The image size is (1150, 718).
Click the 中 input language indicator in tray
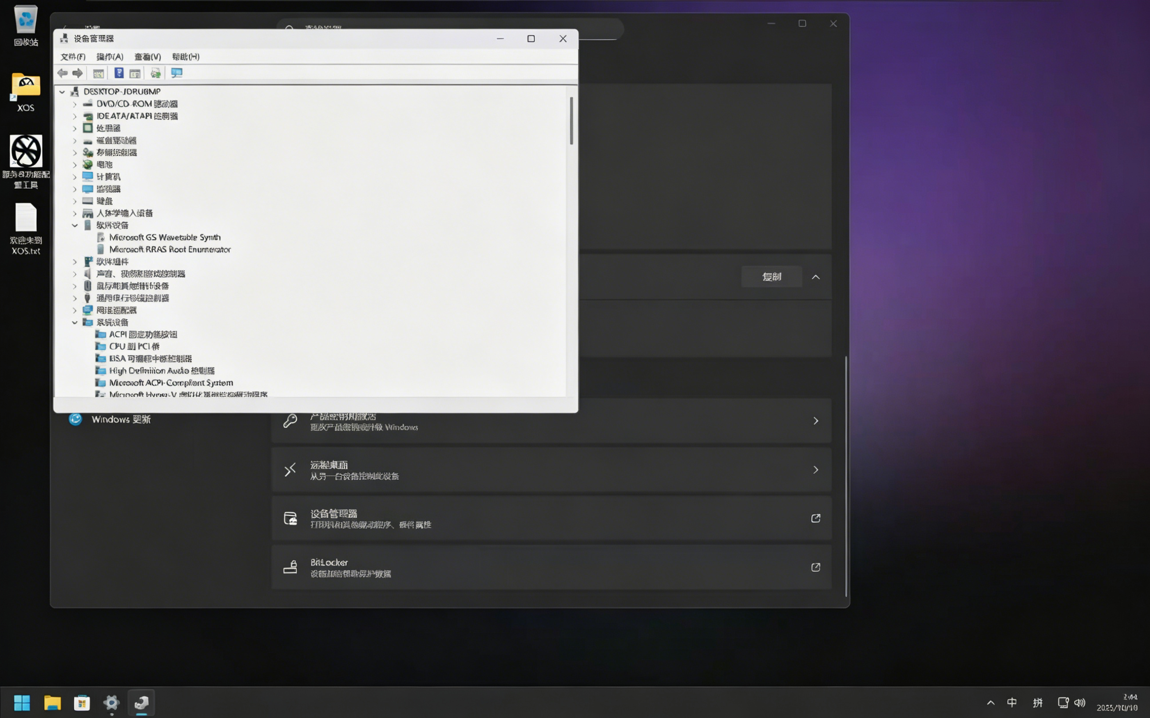(1012, 702)
